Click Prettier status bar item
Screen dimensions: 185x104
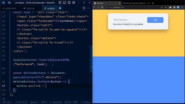point(85,102)
